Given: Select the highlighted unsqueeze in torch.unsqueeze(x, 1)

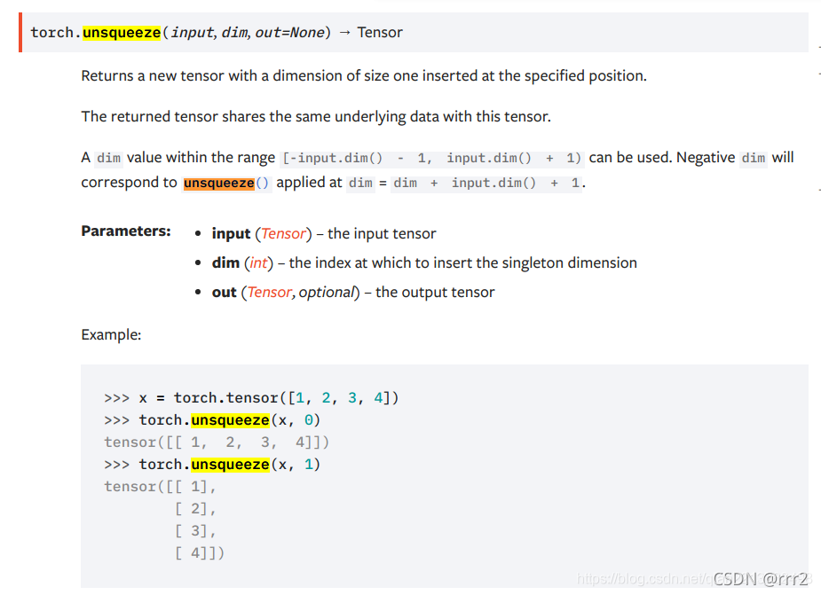Looking at the screenshot, I should [230, 464].
